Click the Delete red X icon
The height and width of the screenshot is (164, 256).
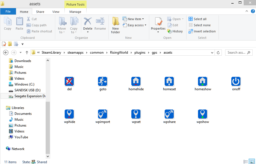88,22
